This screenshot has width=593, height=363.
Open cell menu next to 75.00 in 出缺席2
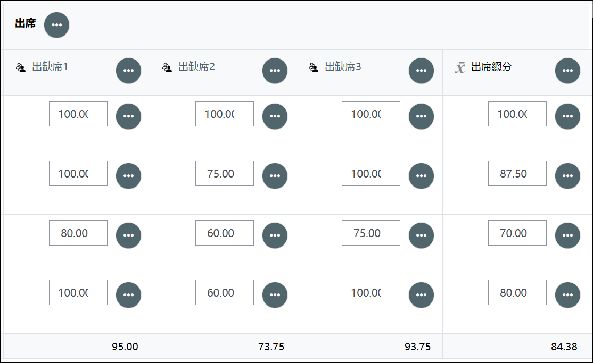click(x=275, y=176)
